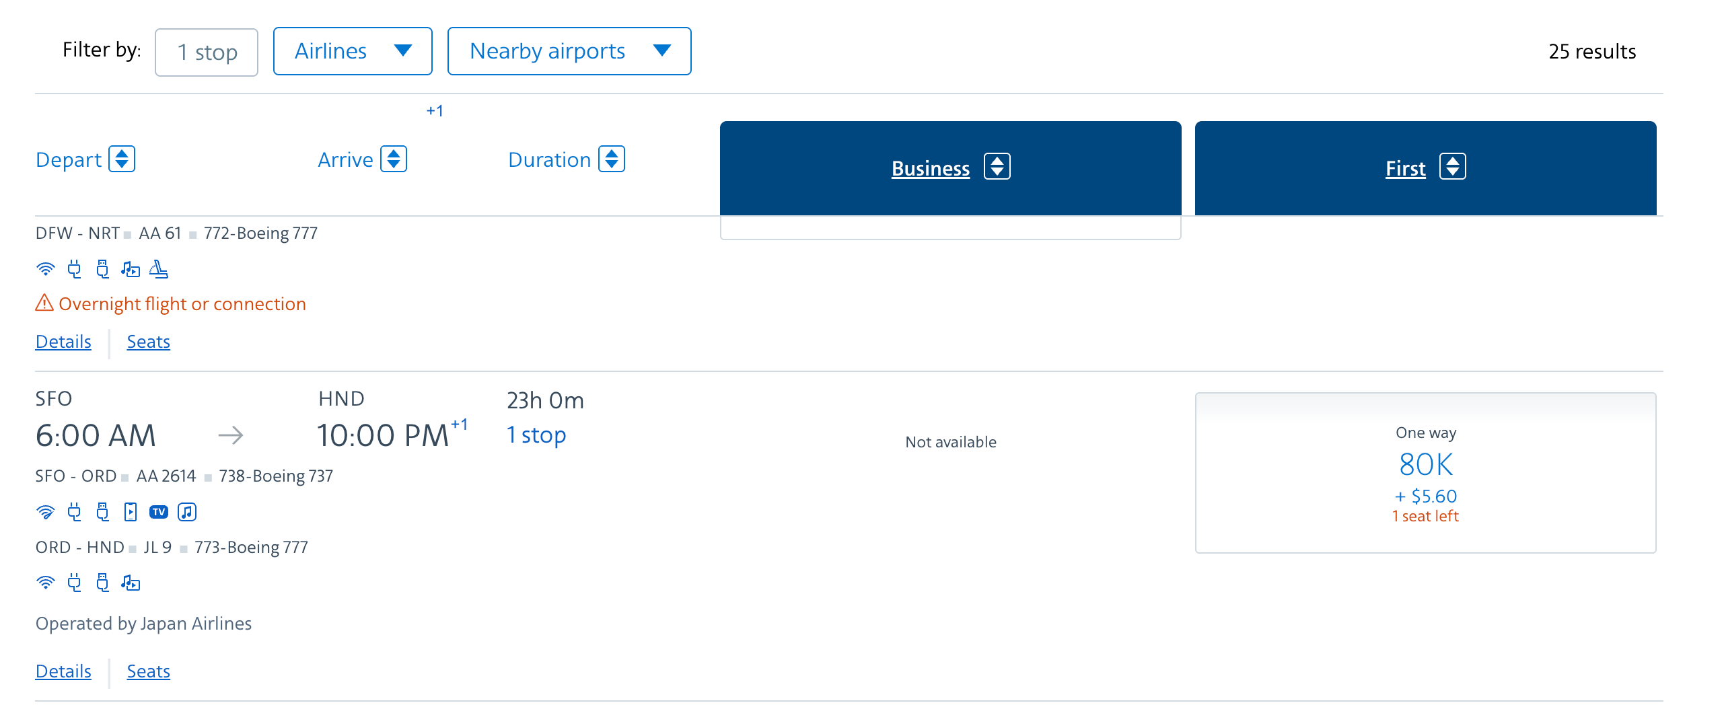The height and width of the screenshot is (705, 1724).
Task: Click the streaming entertainment icon under ORD-HND
Action: click(x=131, y=583)
